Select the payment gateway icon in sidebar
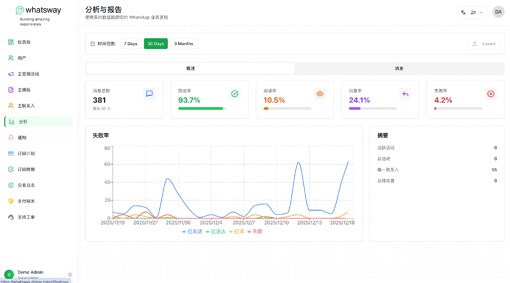 pyautogui.click(x=11, y=201)
